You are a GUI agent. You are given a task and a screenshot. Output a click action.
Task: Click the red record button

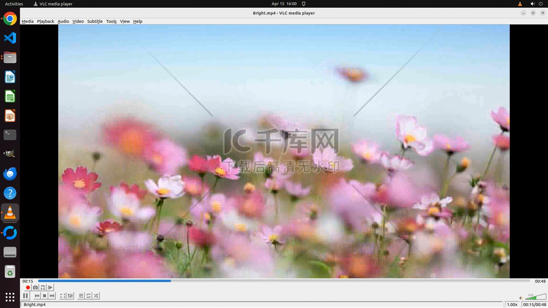[28, 287]
